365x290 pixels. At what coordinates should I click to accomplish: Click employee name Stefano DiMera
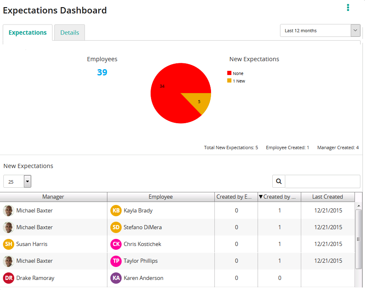[x=143, y=227]
